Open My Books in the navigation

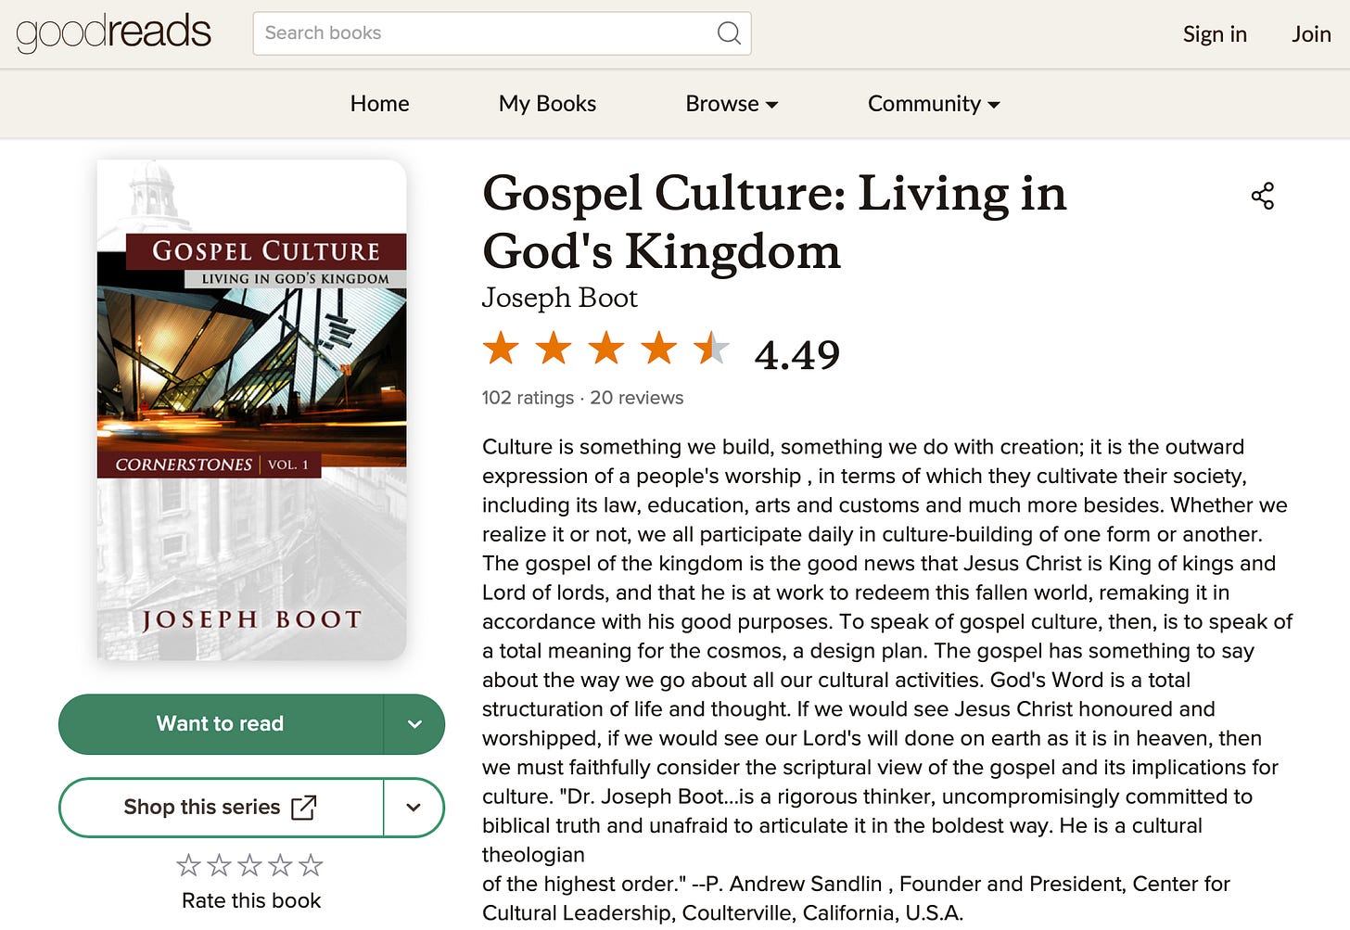[x=547, y=104]
